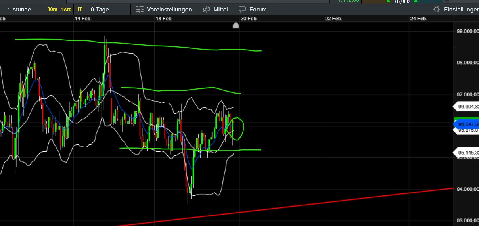Image resolution: width=479 pixels, height=226 pixels.
Task: Click the 93.000,00 price axis label
Action: 468,220
